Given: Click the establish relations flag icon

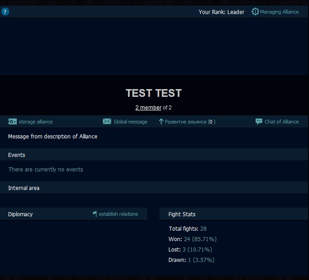Looking at the screenshot, I should point(95,214).
